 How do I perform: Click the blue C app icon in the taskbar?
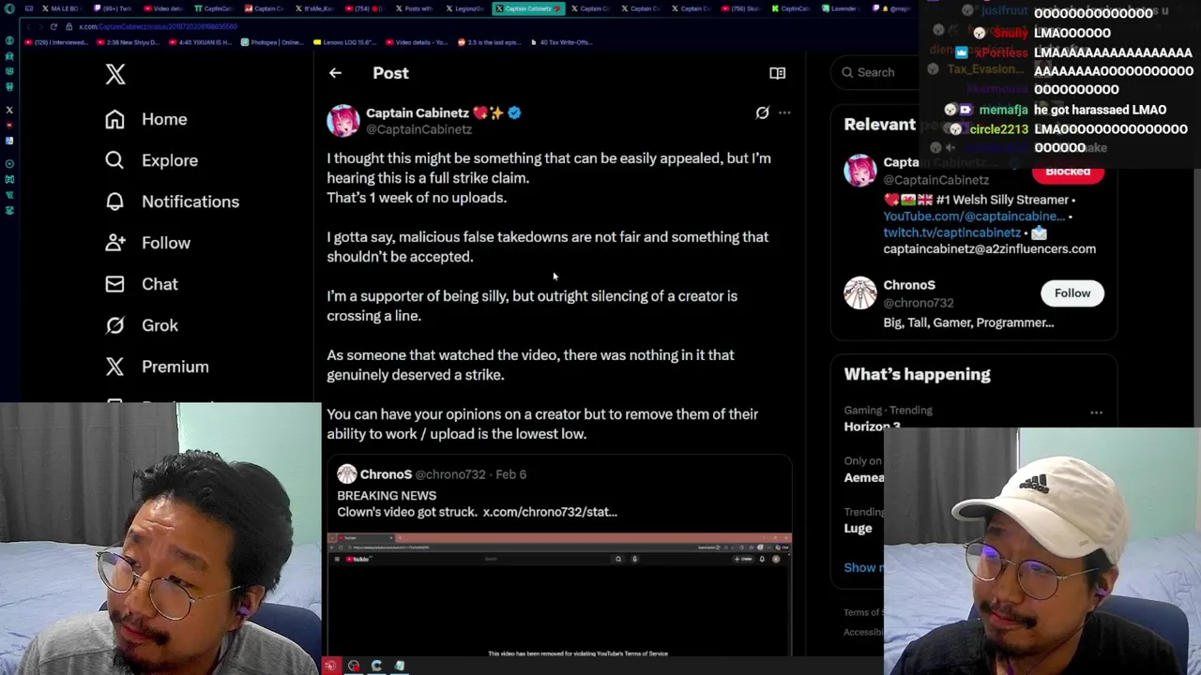coord(376,666)
